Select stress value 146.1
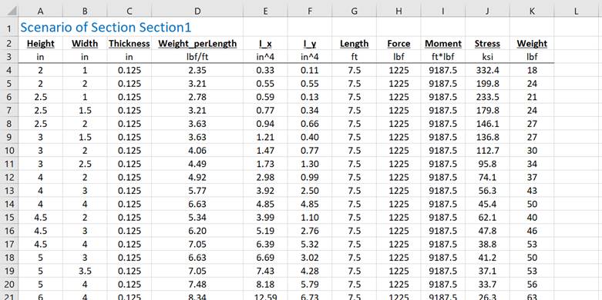 487,124
